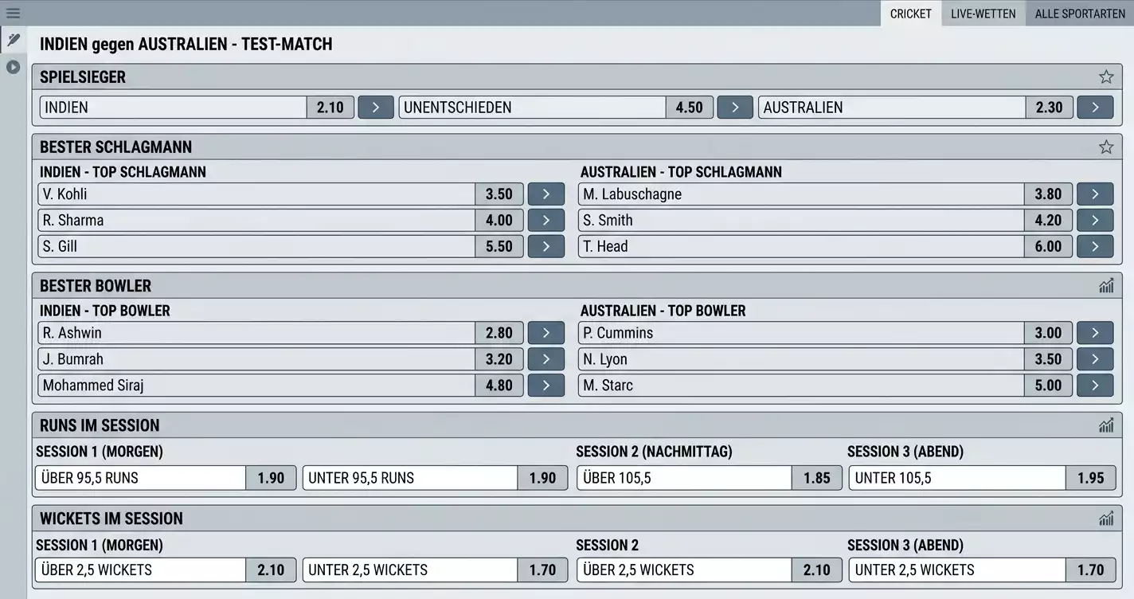This screenshot has height=599, width=1134.
Task: Show stats chart for RUNS IM SESSION
Action: pyautogui.click(x=1106, y=425)
